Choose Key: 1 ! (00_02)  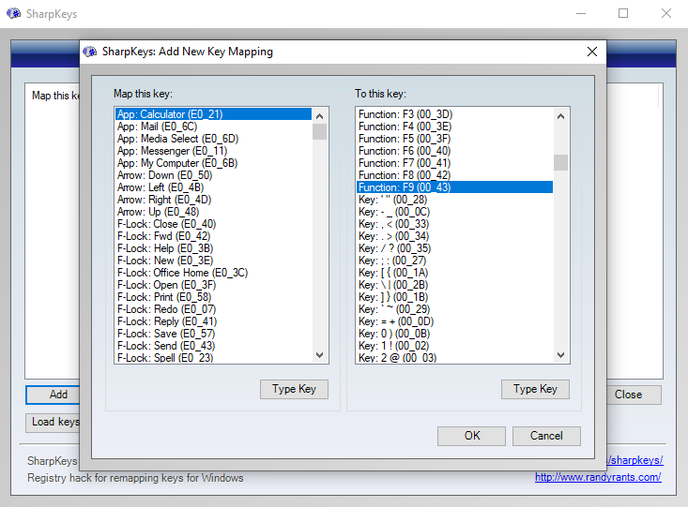pos(454,346)
